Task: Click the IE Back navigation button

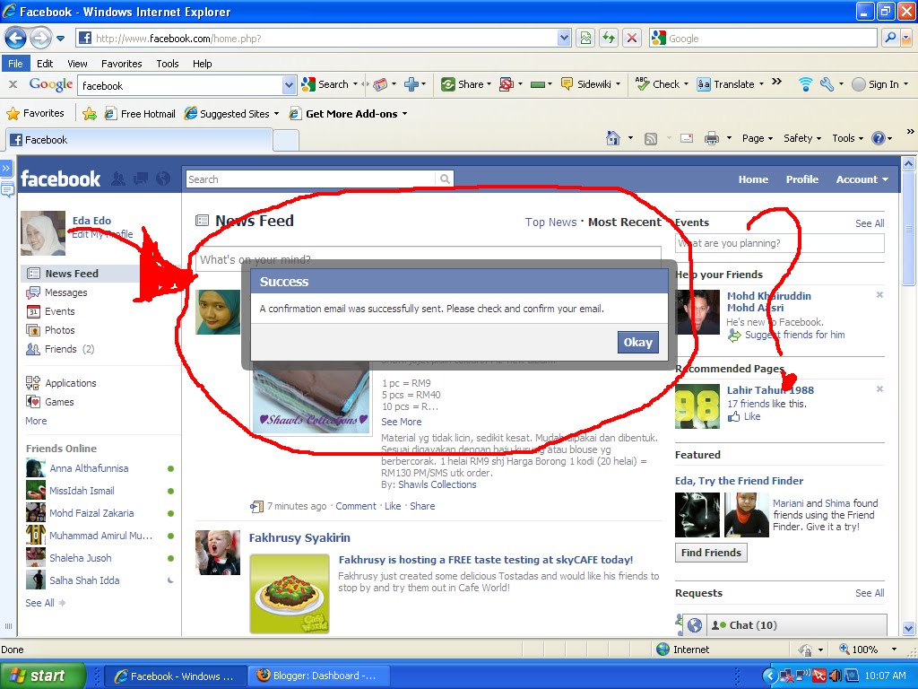Action: click(16, 39)
